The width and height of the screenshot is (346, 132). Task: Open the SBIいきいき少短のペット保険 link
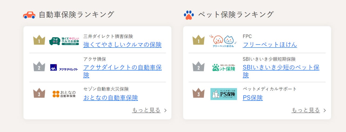tap(281, 71)
